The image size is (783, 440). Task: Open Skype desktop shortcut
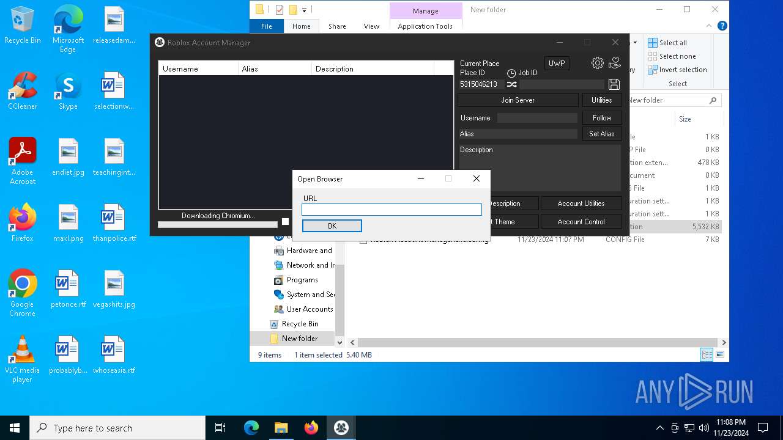[x=68, y=92]
